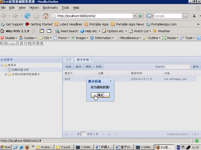Screen dimensions: 201x150
Task: Go to first page in pager
Action: click(66, 134)
